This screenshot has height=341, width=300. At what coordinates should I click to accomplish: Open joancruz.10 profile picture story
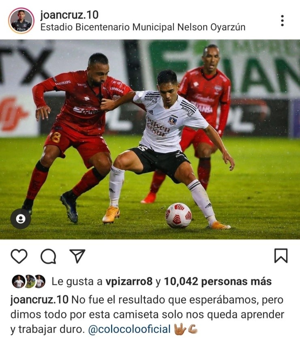pos(21,21)
